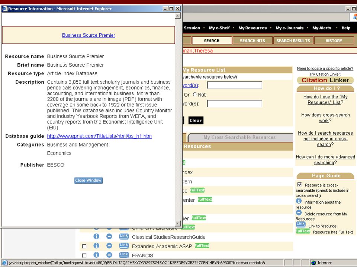Image resolution: width=357 pixels, height=267 pixels.
Task: Click the Link icon in Page Guide
Action: 300,224
